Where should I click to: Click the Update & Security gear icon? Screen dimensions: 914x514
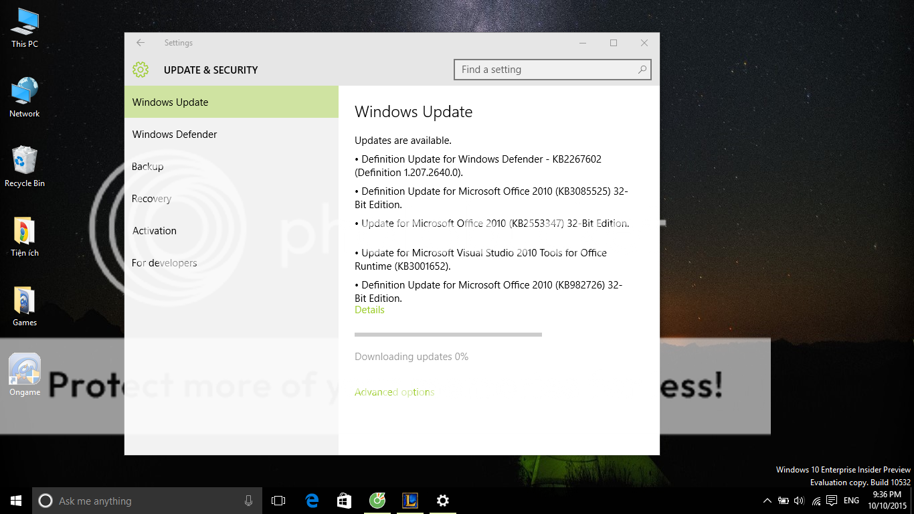click(x=140, y=70)
